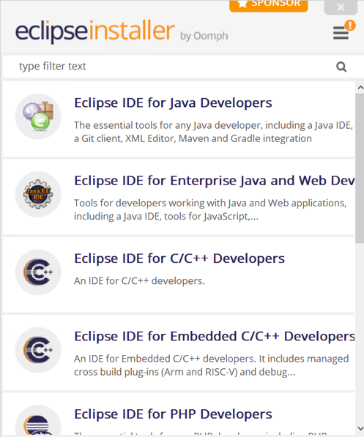Open Eclipse IDE for Java Developers
Image resolution: width=364 pixels, height=437 pixels.
(173, 102)
